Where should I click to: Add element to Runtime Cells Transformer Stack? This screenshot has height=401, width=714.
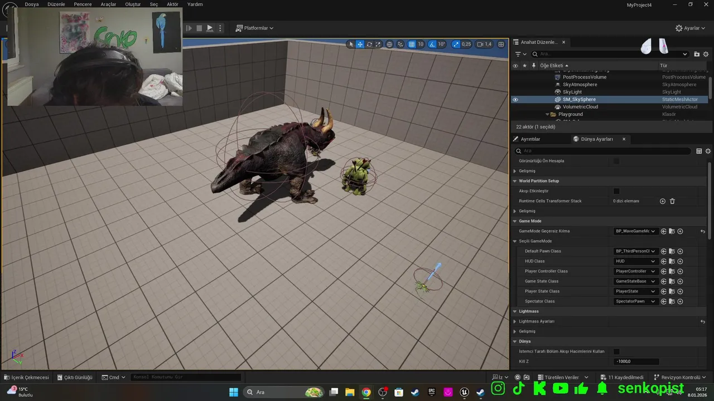[x=663, y=201]
